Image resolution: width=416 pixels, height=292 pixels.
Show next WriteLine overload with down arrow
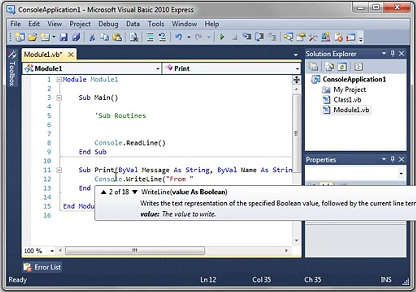click(135, 192)
